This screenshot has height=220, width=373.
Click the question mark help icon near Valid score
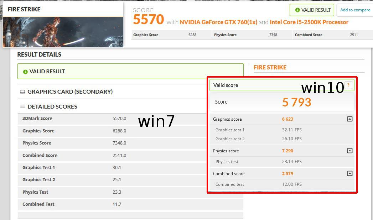(348, 85)
